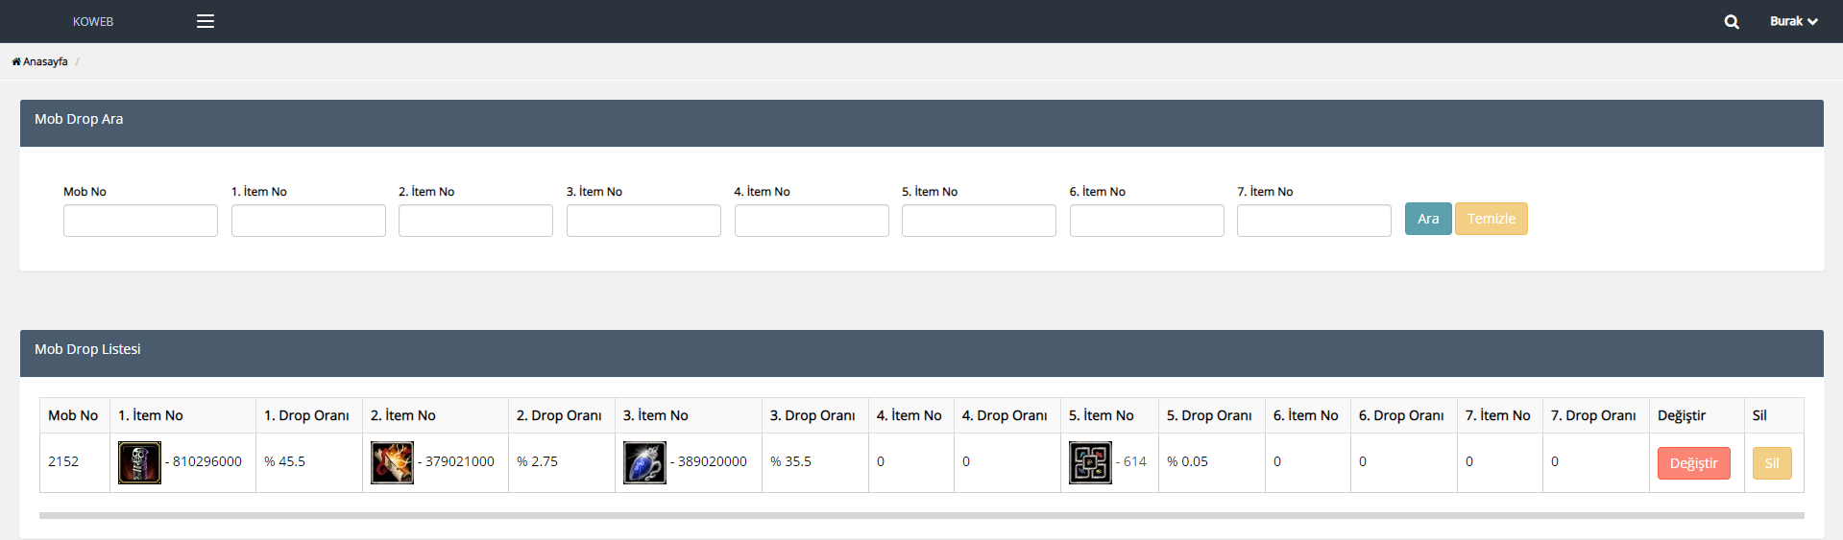Image resolution: width=1843 pixels, height=540 pixels.
Task: Open the search magnifier icon
Action: tap(1732, 21)
